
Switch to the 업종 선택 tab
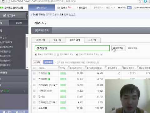pyautogui.click(x=57, y=40)
